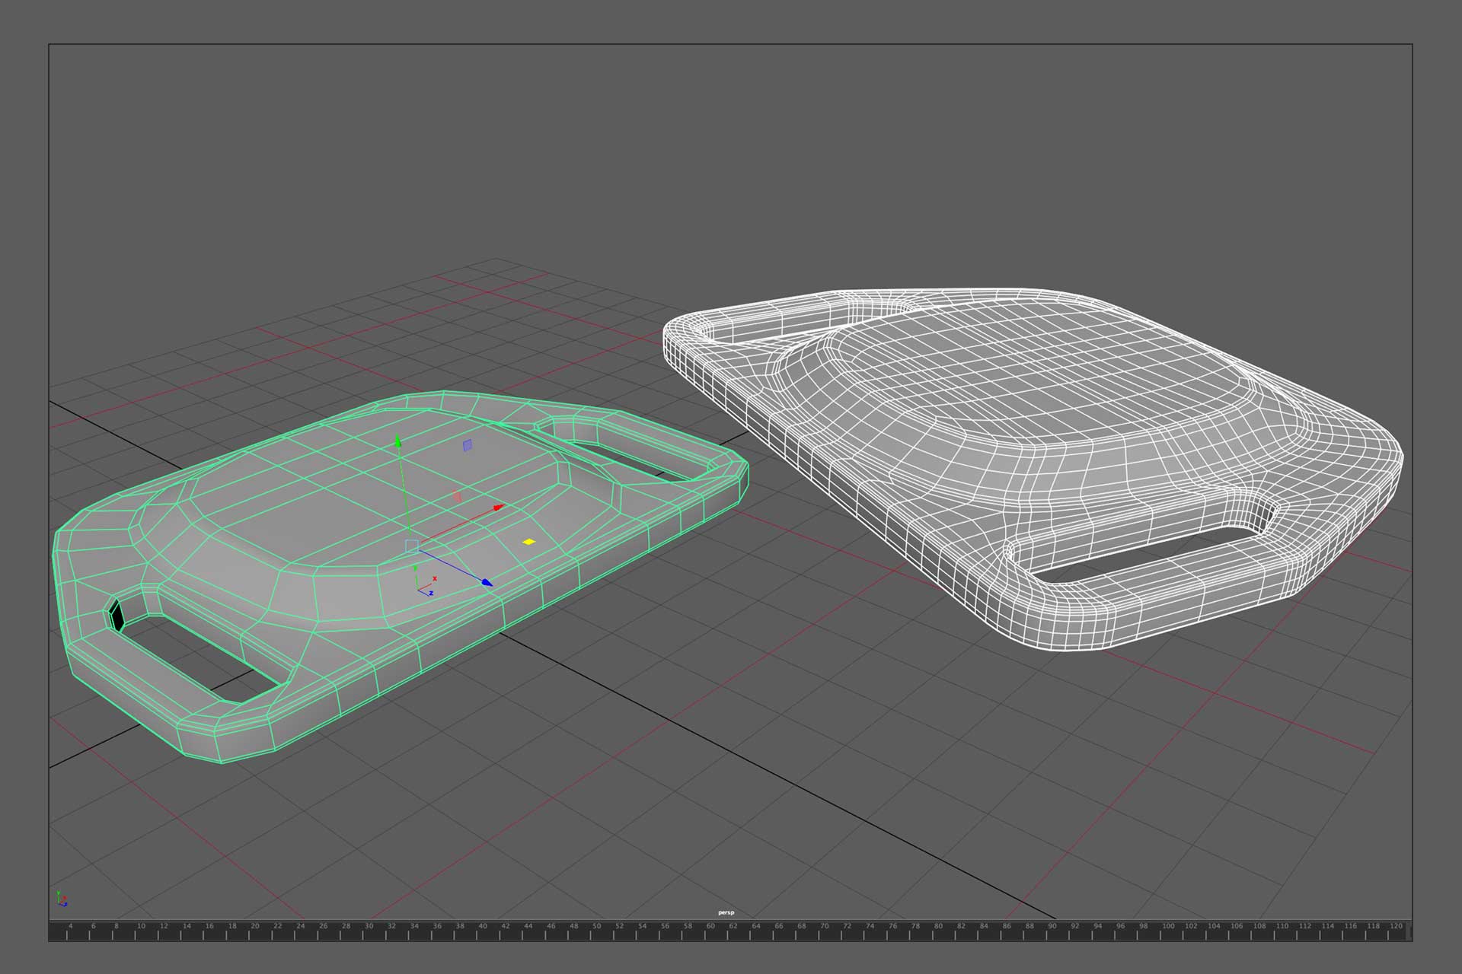Click the pink plane handle on manipulator
Screen dimensions: 1462x974
tap(458, 497)
